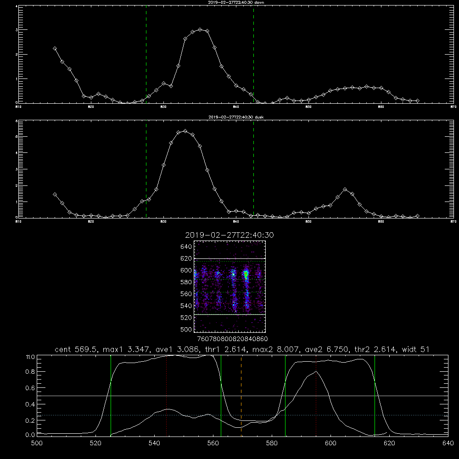Click the '520' label on bottom plot x-axis
459x459 pixels.
click(x=96, y=443)
